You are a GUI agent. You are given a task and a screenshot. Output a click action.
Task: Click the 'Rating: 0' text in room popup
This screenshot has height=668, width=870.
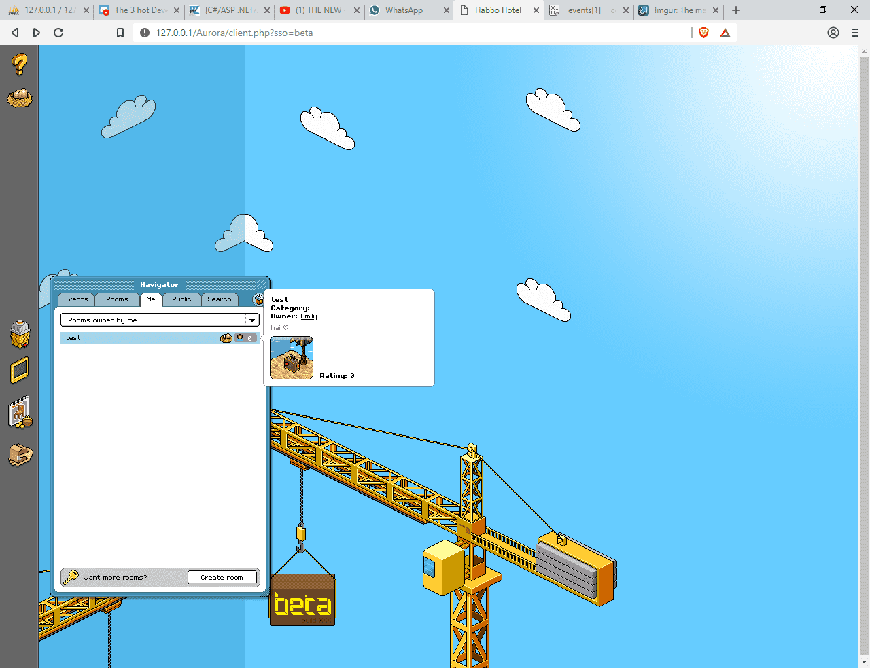pyautogui.click(x=337, y=376)
